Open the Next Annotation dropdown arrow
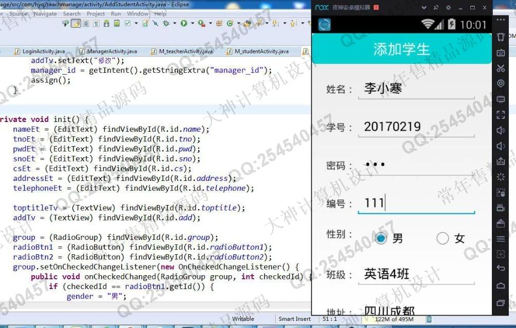Image resolution: width=516 pixels, height=328 pixels. point(284,23)
